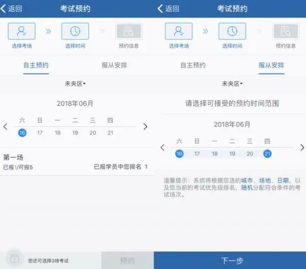The image size is (306, 269).
Task: Tap 您还可选择3场考试 notice text
Action: 48,260
